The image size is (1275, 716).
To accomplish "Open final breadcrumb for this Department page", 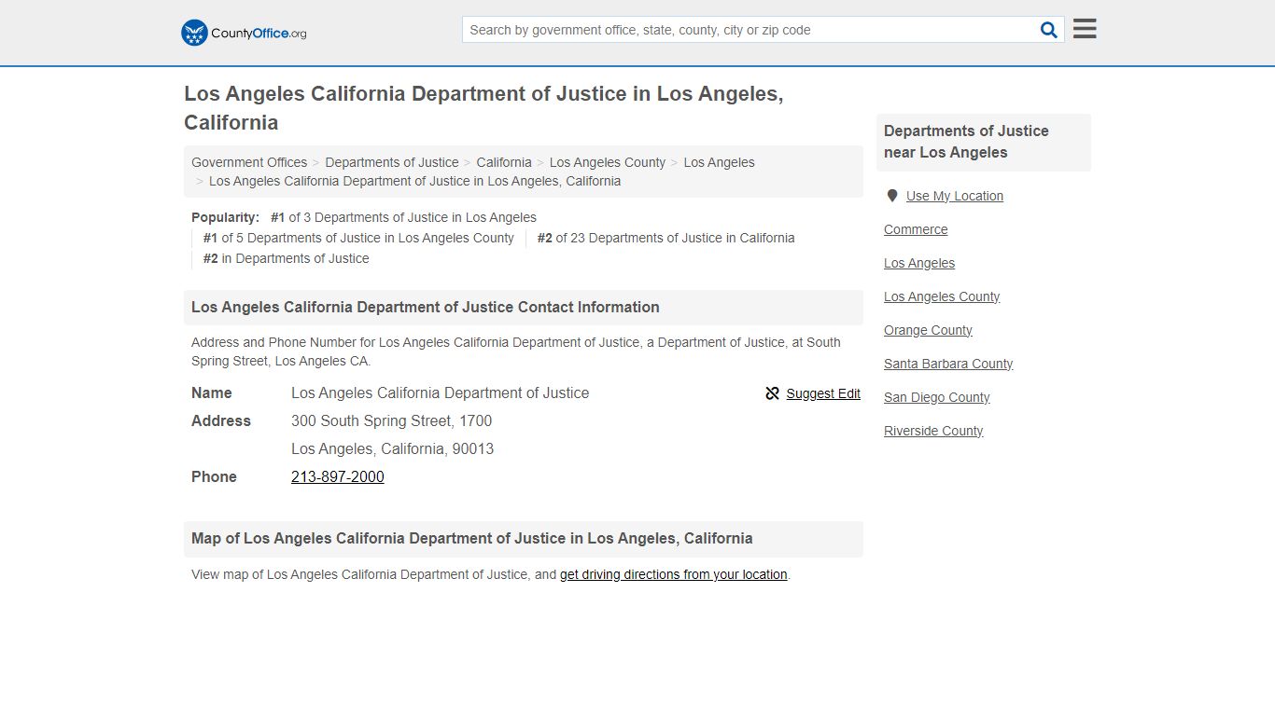I will pyautogui.click(x=414, y=181).
